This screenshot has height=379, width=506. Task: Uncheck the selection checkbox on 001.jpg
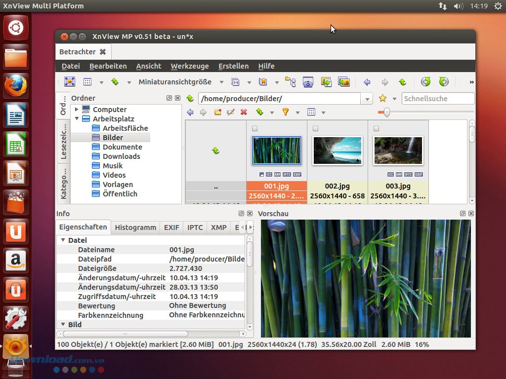(255, 128)
